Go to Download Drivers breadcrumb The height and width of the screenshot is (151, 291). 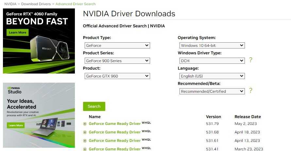tap(36, 4)
